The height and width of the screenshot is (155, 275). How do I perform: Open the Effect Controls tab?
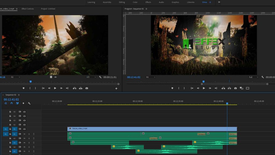point(28,9)
